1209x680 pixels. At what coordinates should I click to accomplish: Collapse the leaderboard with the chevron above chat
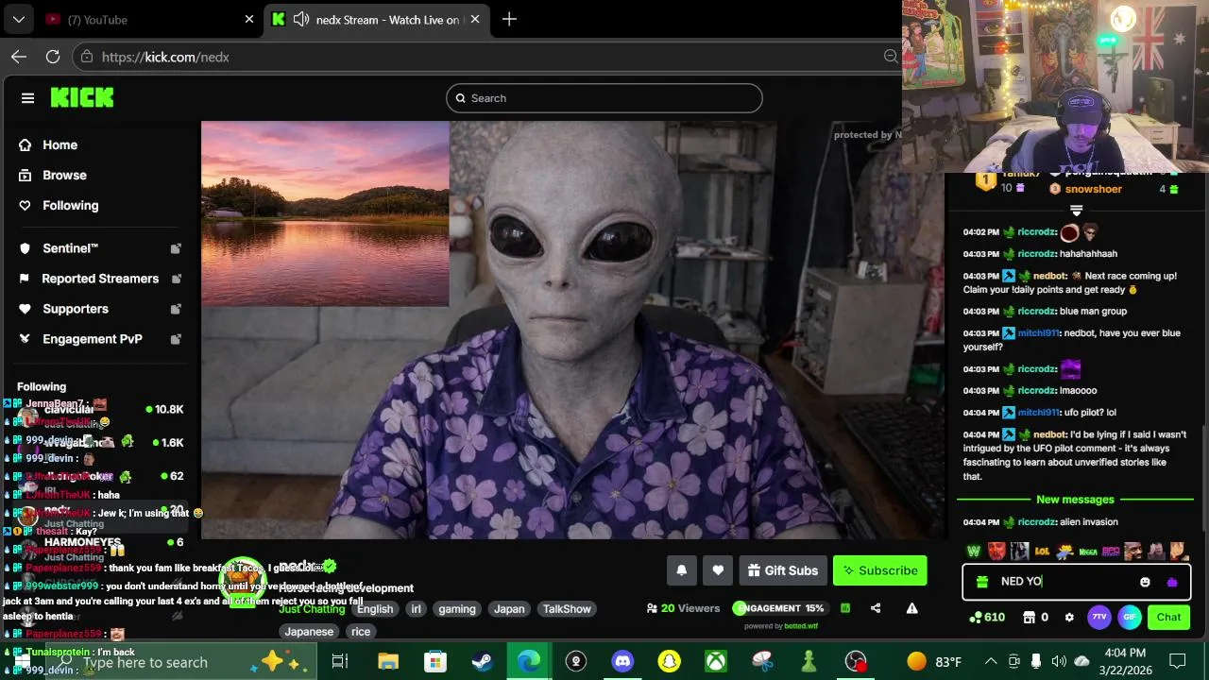click(x=1076, y=211)
